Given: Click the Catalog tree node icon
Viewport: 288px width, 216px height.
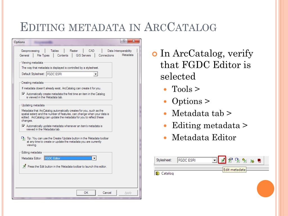Looking at the screenshot, I should [157, 173].
